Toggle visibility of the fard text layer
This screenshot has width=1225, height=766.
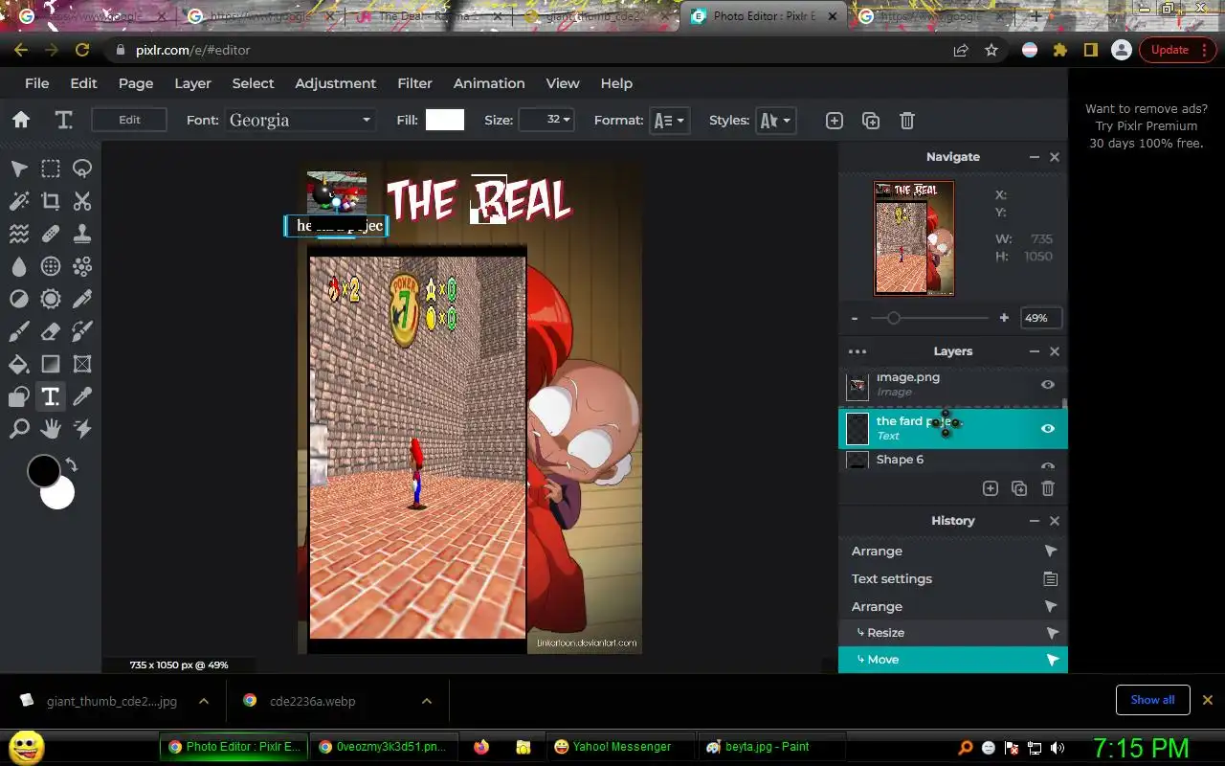point(1048,429)
